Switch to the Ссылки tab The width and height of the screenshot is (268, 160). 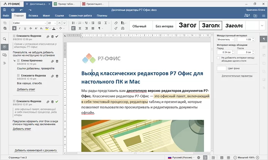(59, 15)
